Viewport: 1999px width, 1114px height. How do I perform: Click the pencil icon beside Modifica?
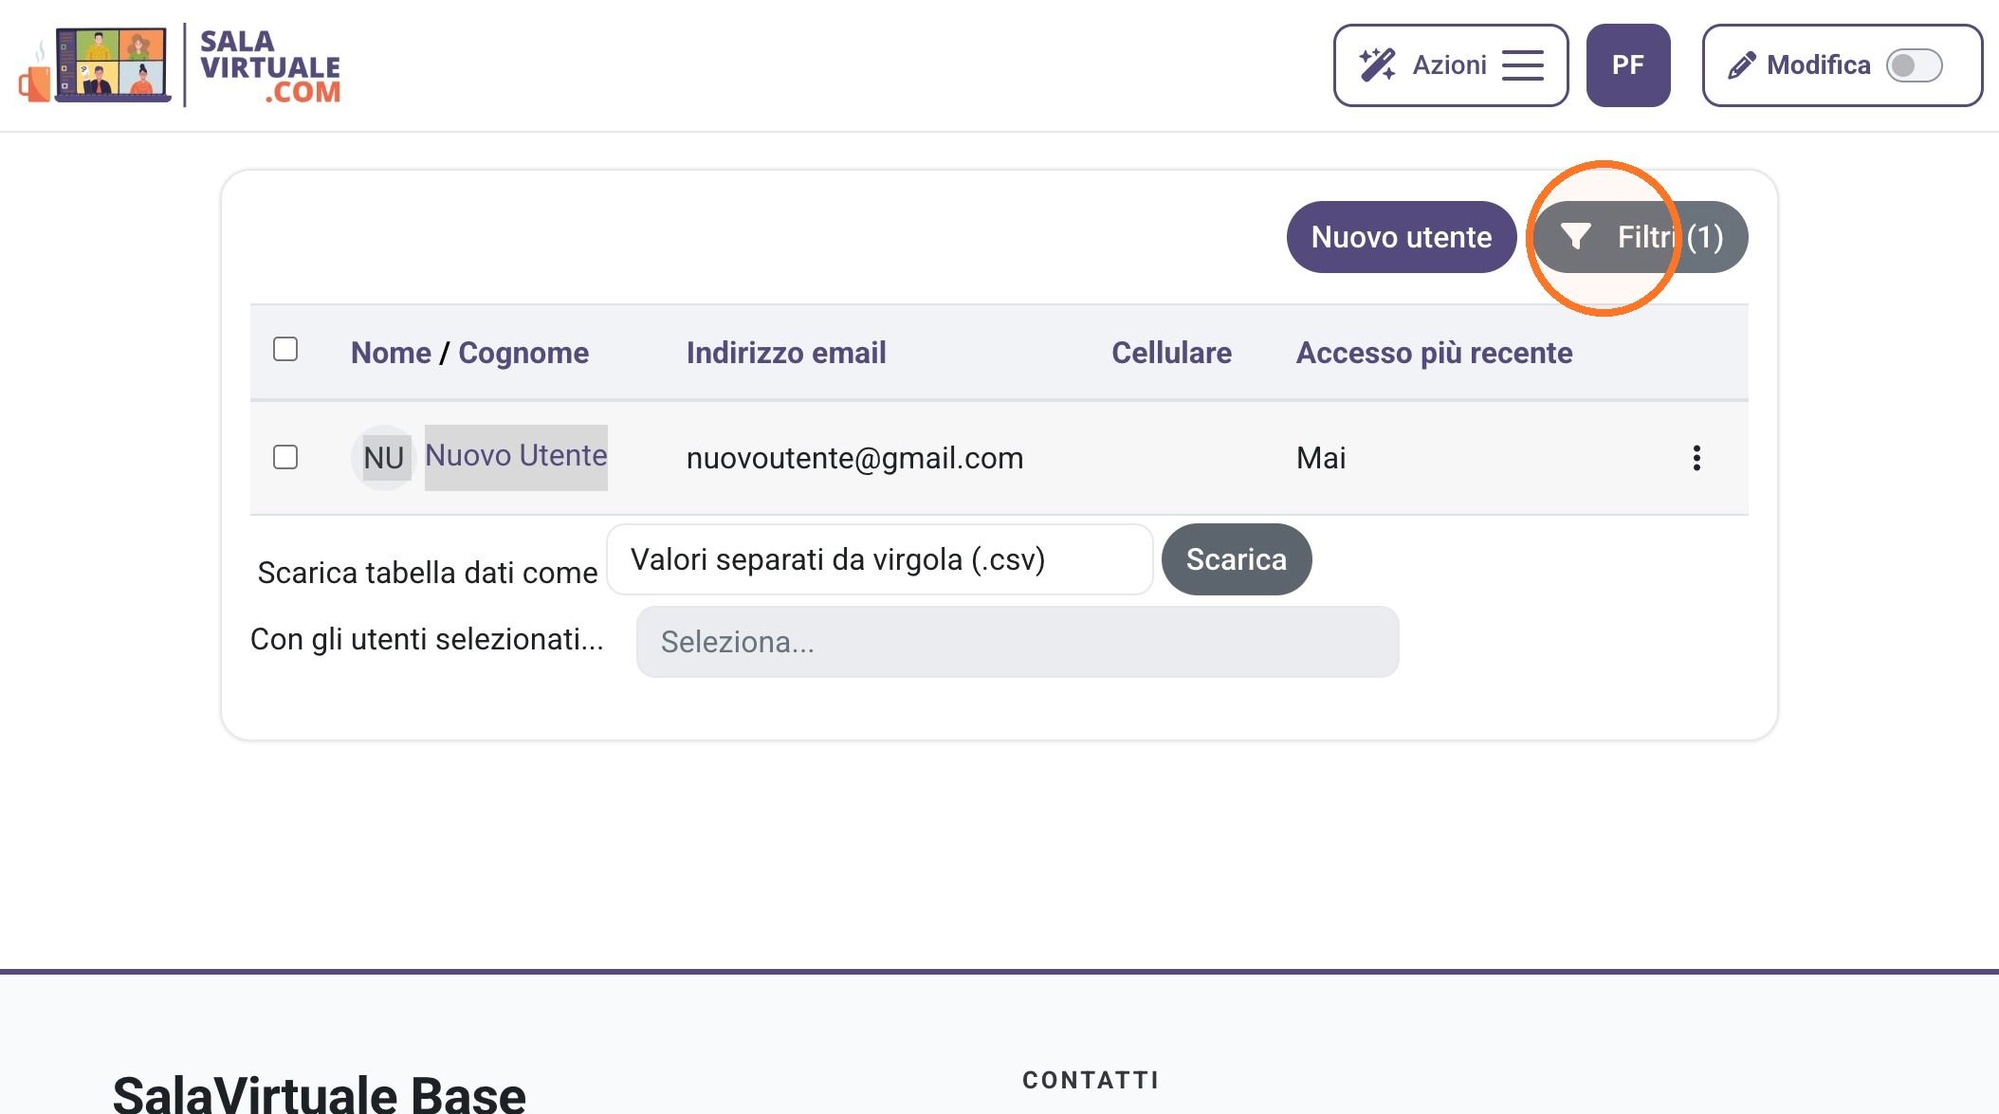(x=1742, y=65)
